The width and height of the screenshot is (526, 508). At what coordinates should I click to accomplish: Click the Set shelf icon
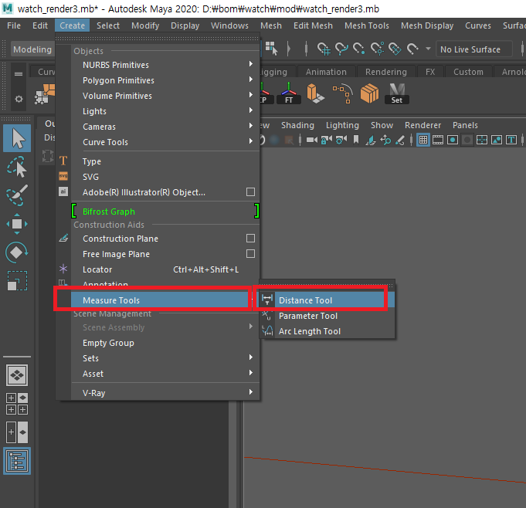click(396, 93)
